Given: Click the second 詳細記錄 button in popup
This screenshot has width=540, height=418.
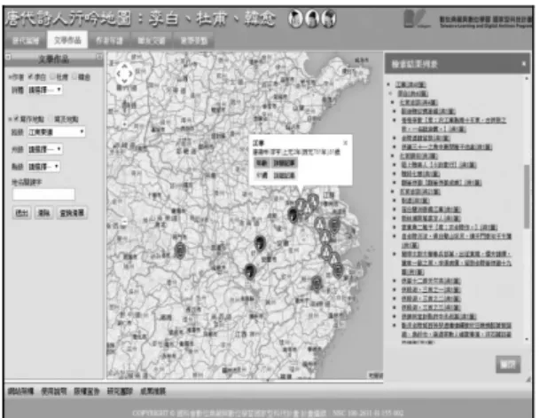Looking at the screenshot, I should click(284, 176).
